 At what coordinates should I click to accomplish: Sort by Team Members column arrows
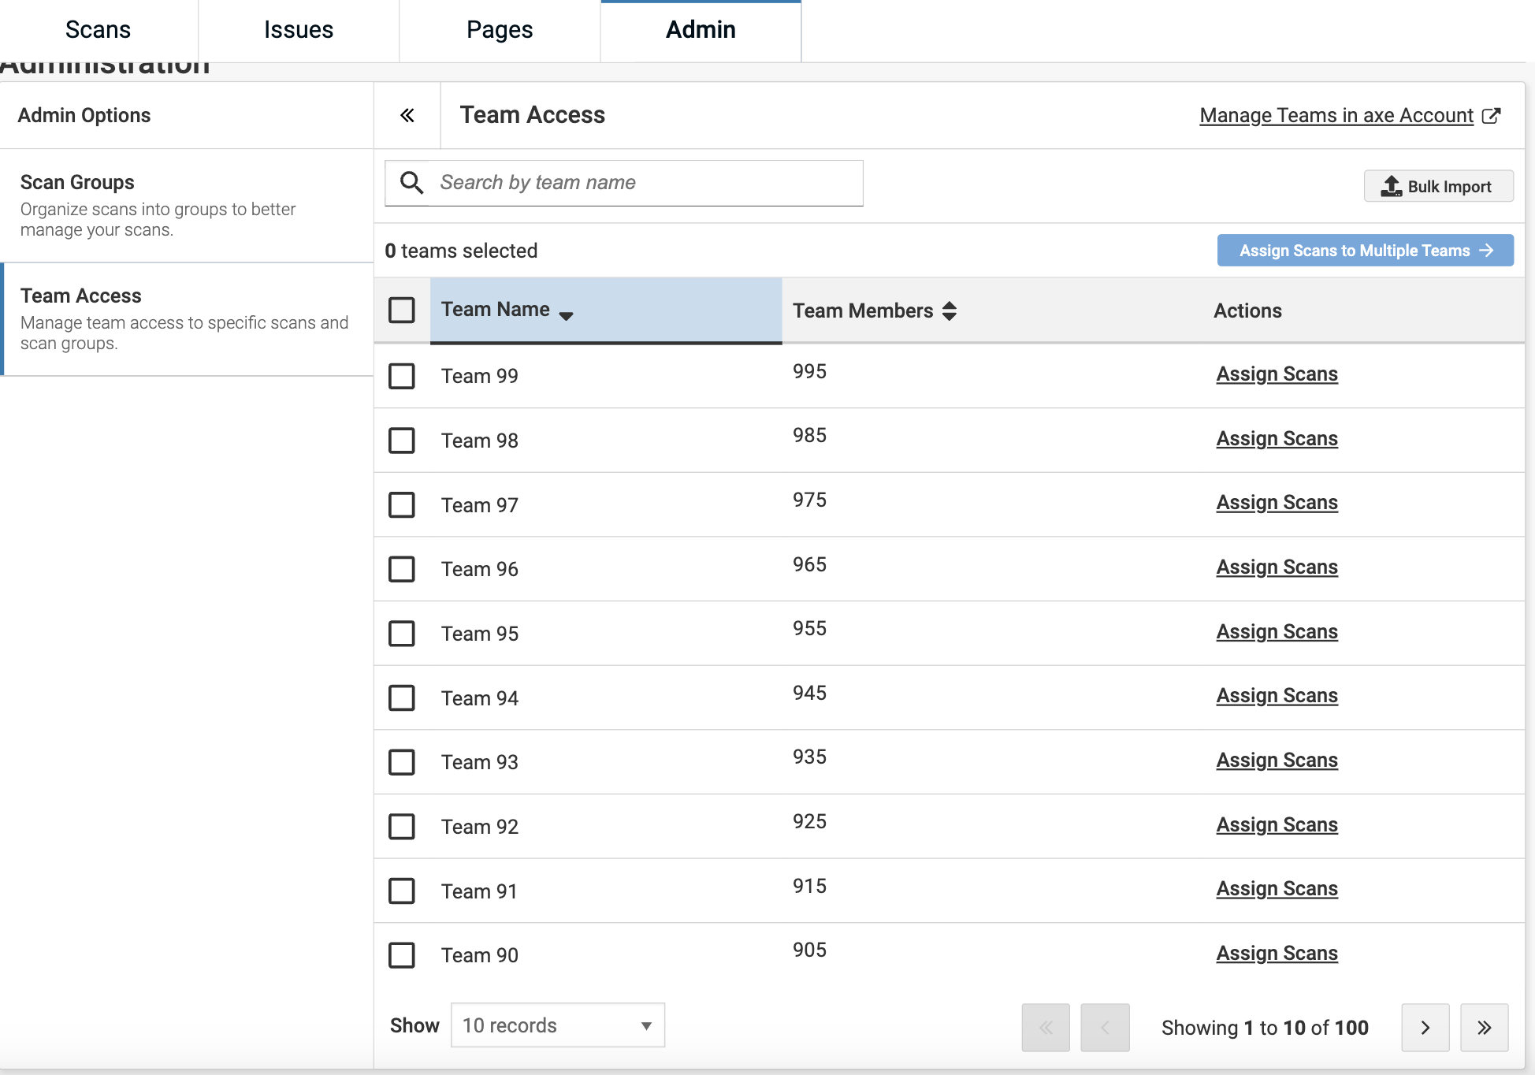950,311
